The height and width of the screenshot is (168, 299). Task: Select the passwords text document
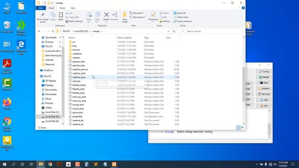[x=78, y=112]
